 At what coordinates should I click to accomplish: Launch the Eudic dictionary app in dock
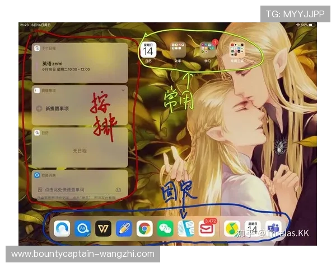click(82, 229)
